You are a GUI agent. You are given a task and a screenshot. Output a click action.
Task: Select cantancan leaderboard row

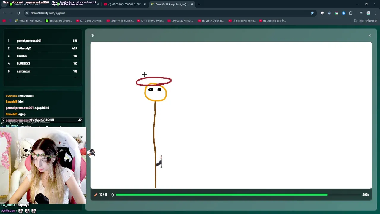coord(43,71)
